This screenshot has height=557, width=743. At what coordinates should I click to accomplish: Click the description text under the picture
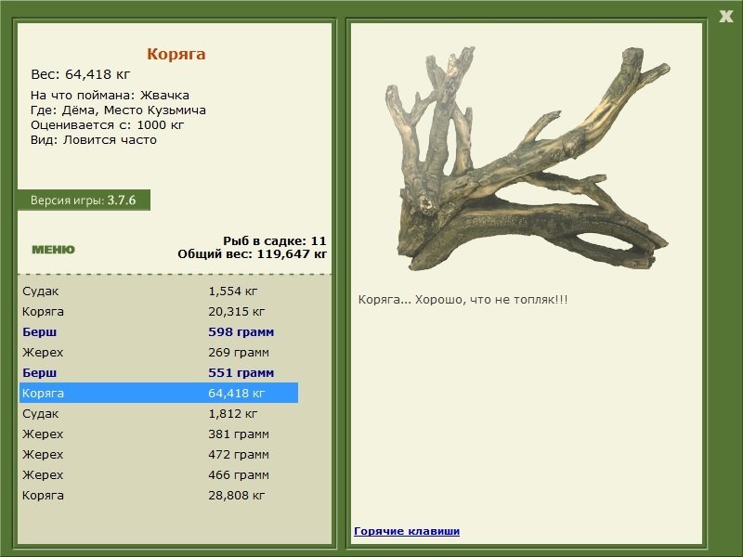pyautogui.click(x=463, y=300)
